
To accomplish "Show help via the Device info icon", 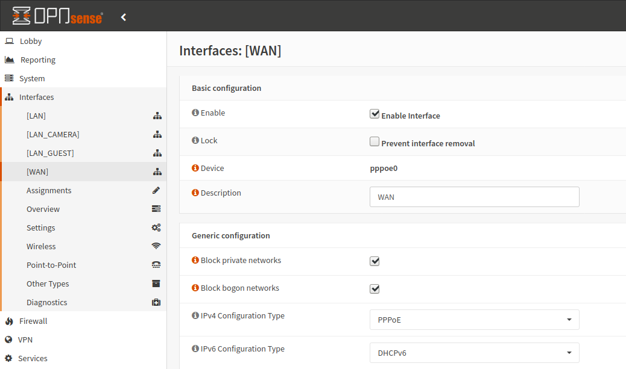I will [x=195, y=169].
